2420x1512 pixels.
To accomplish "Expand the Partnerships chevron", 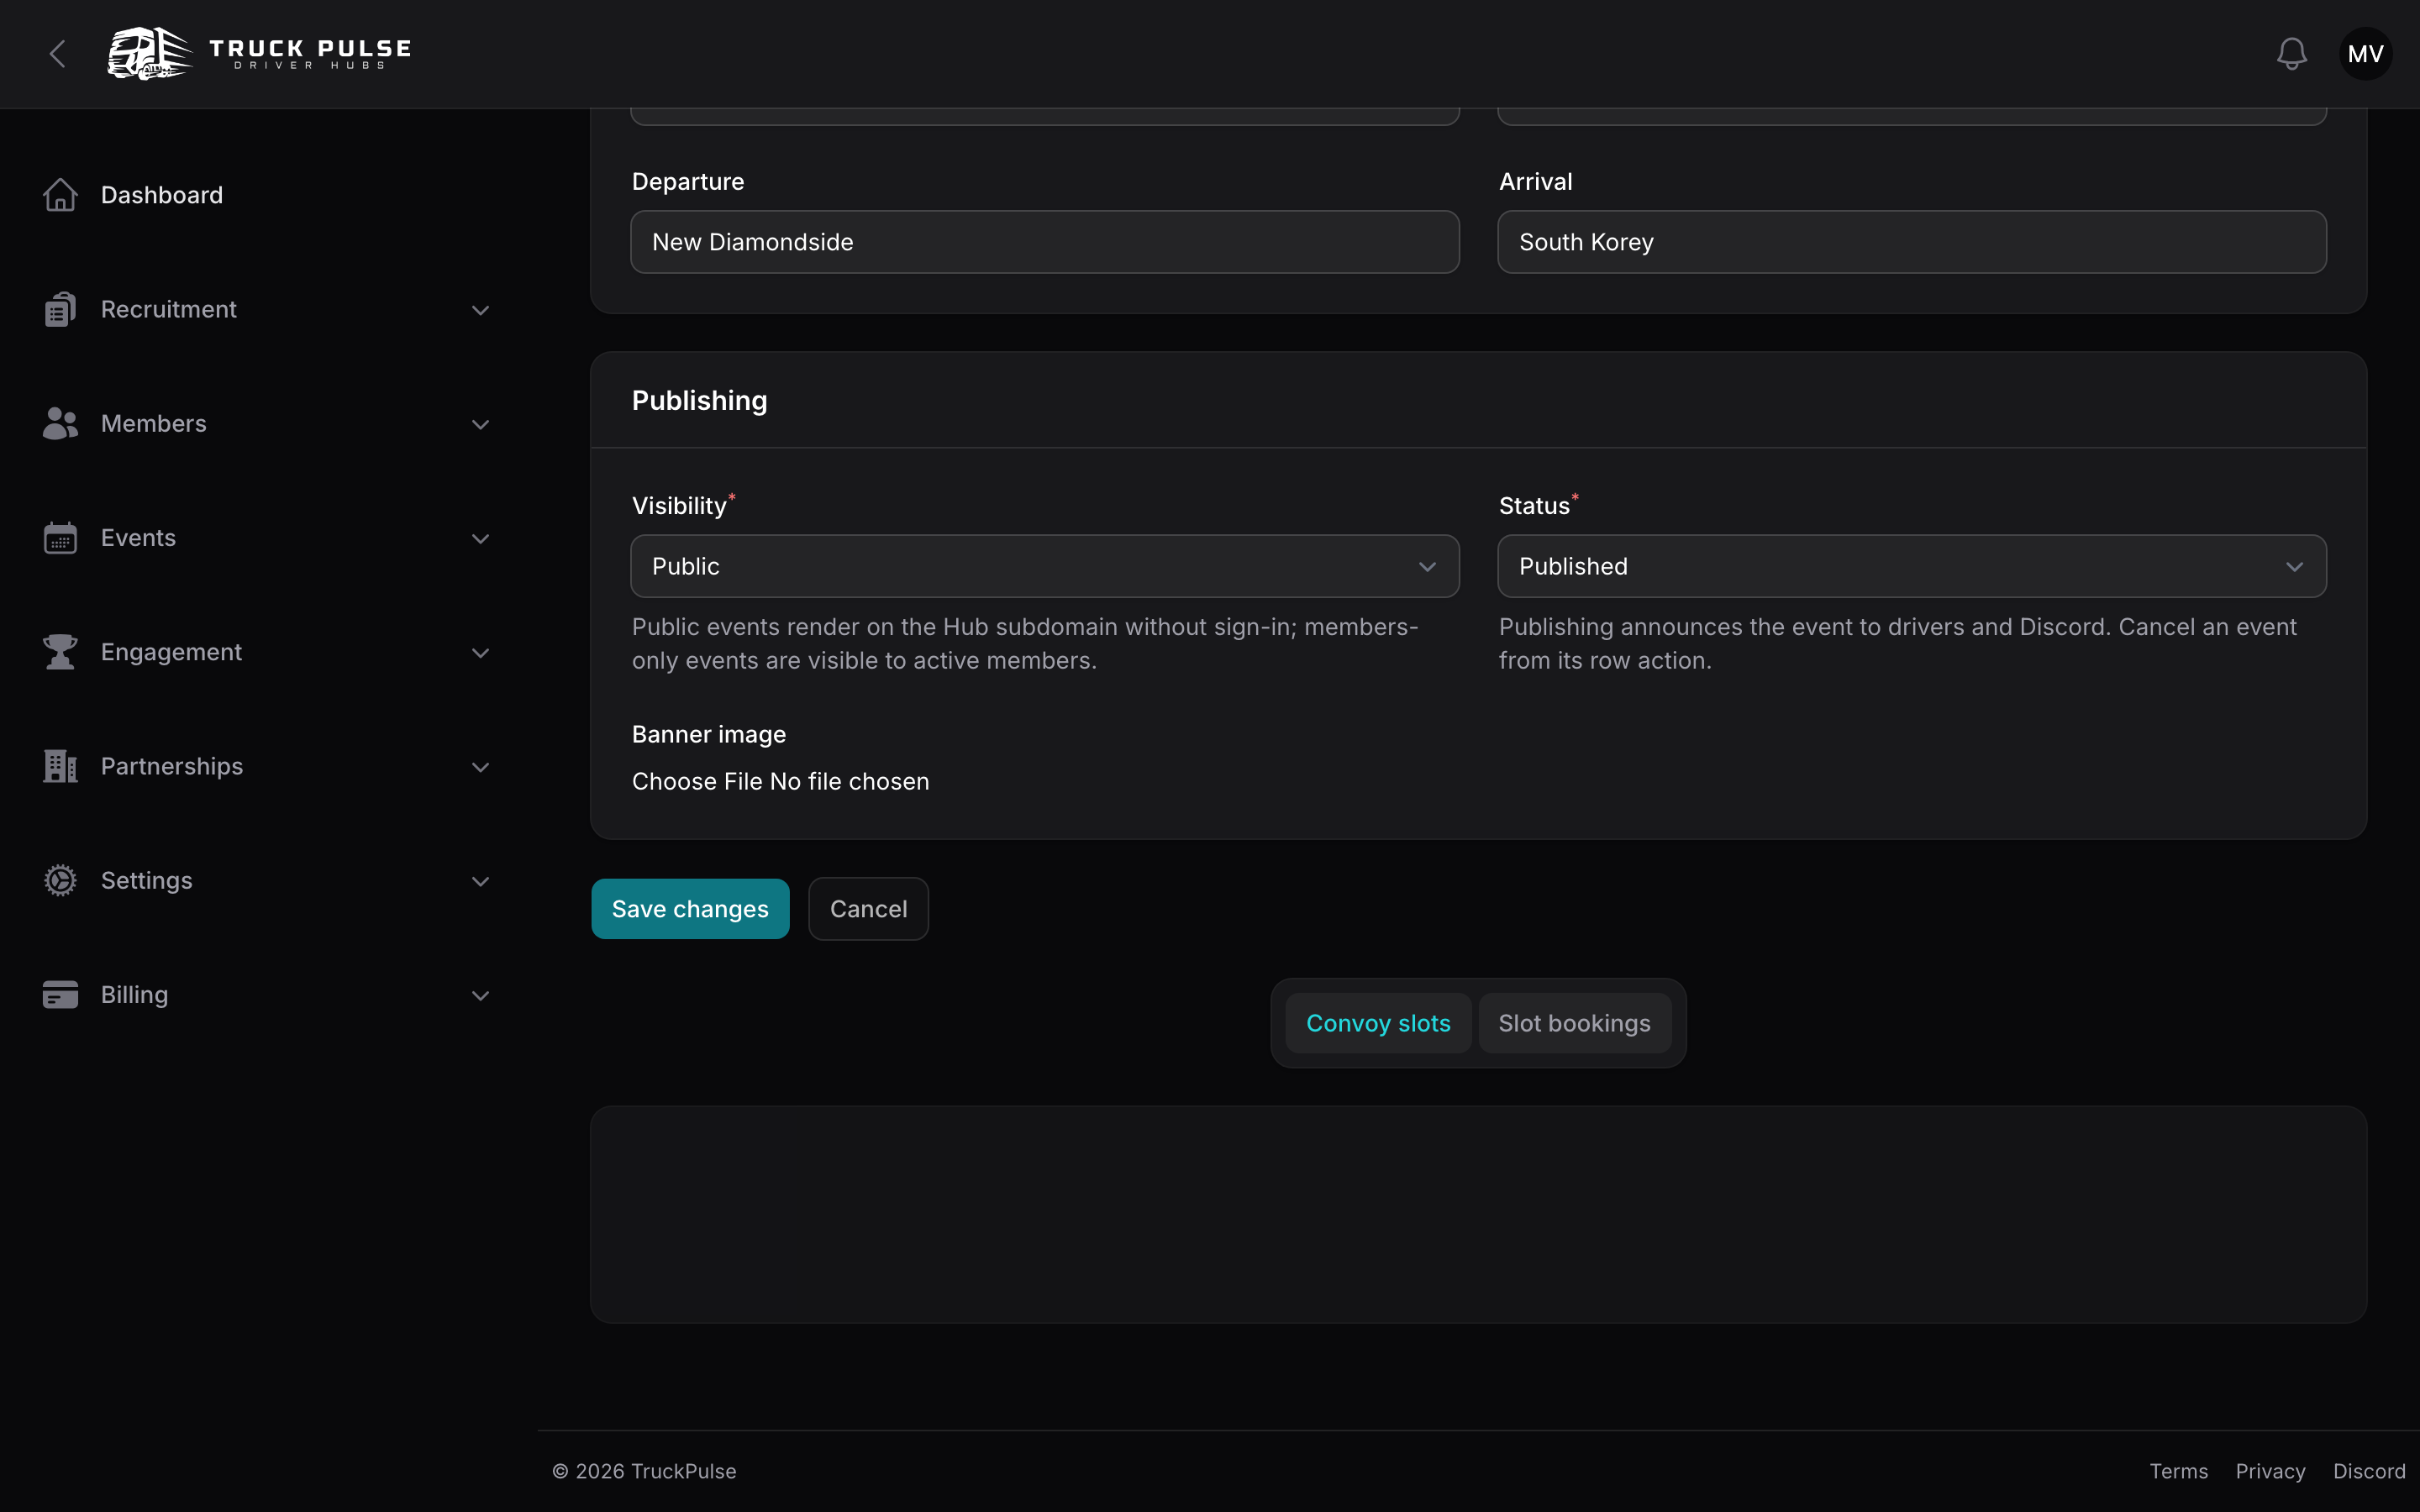I will click(x=480, y=767).
